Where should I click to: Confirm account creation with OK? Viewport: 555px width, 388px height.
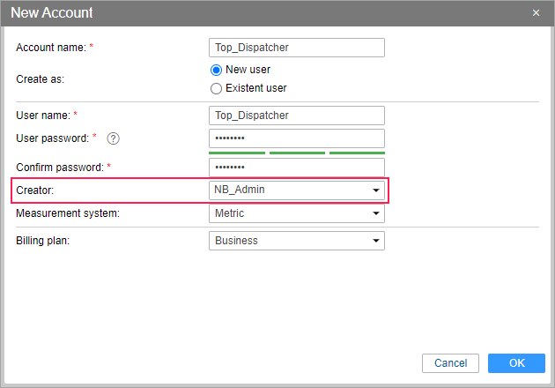coord(516,363)
